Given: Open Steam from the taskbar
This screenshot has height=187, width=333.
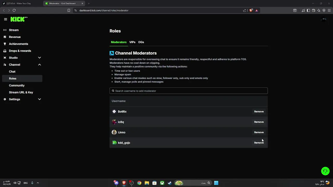Looking at the screenshot, I should point(170,183).
